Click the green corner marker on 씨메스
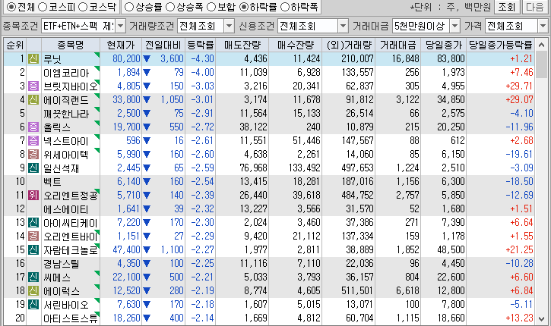 pos(97,273)
